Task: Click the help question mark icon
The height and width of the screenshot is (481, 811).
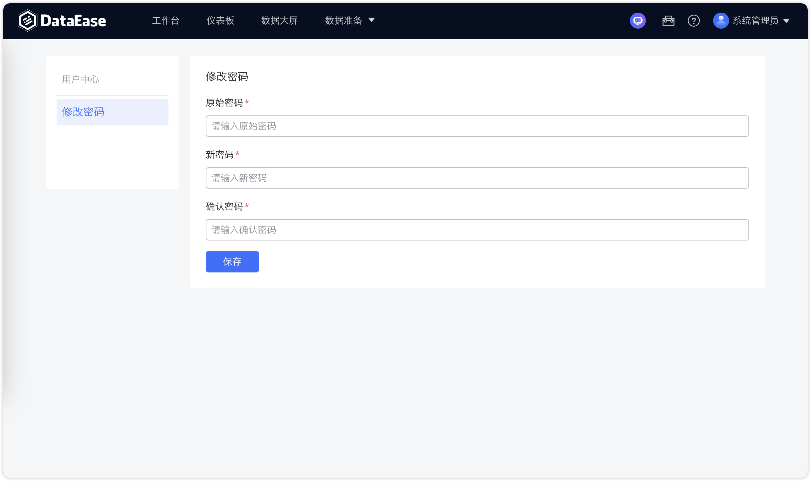Action: coord(693,21)
